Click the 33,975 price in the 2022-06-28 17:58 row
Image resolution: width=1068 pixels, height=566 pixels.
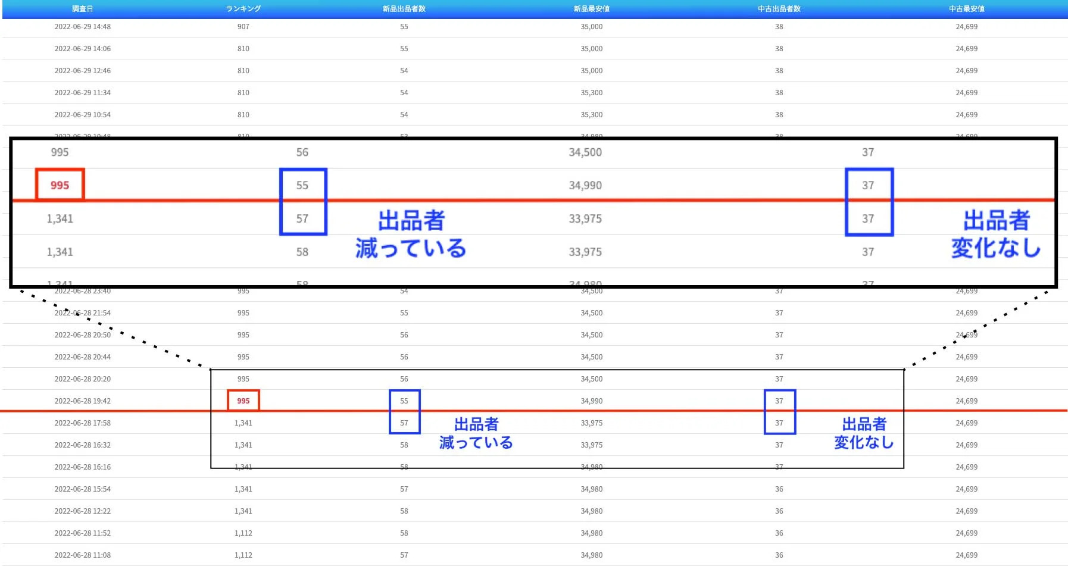[x=591, y=423]
